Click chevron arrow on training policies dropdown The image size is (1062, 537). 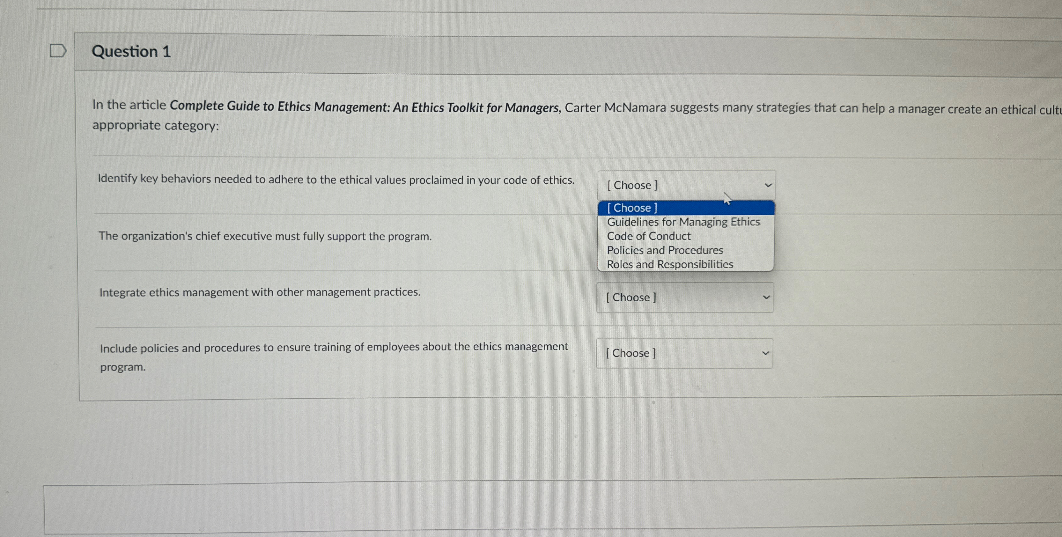click(766, 353)
